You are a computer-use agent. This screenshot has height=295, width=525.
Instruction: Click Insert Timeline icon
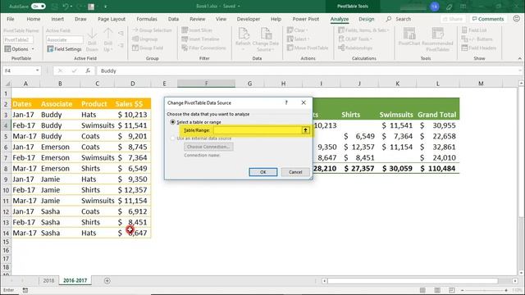tap(185, 39)
